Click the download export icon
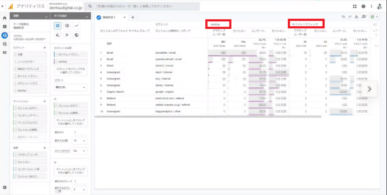 [356, 17]
